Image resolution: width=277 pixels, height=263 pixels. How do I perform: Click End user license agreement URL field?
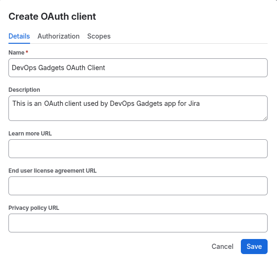pyautogui.click(x=138, y=186)
